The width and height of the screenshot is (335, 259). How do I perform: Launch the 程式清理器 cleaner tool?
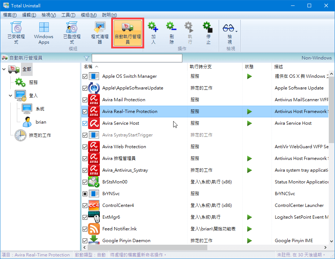pos(100,32)
